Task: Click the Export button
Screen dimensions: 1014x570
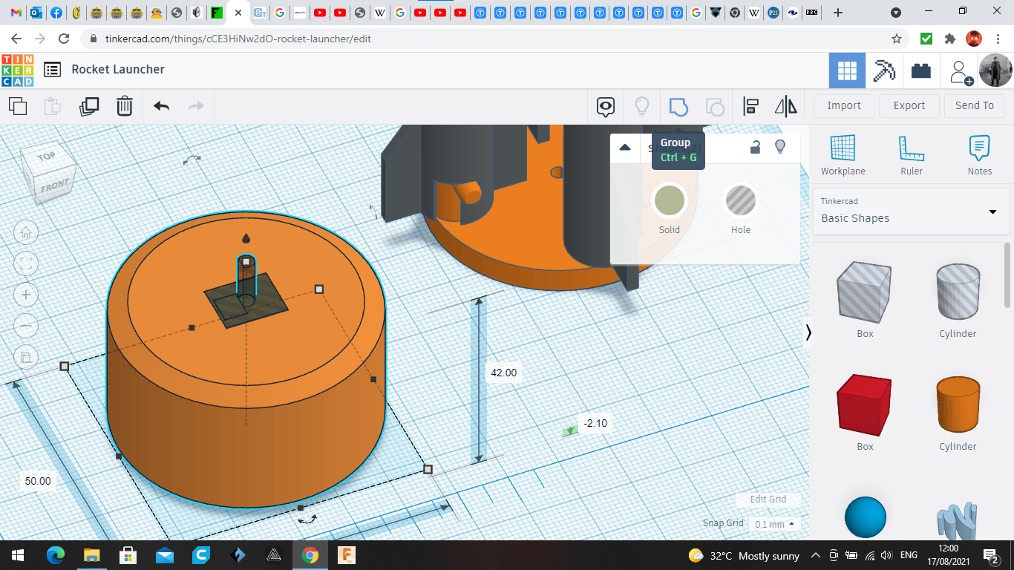Action: pos(909,105)
